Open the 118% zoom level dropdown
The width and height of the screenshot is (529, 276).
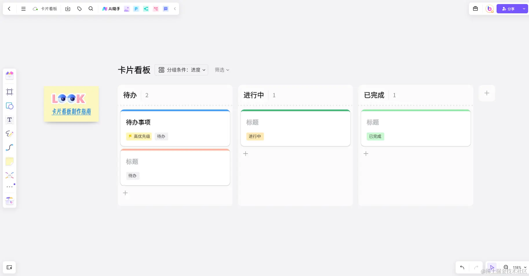518,267
